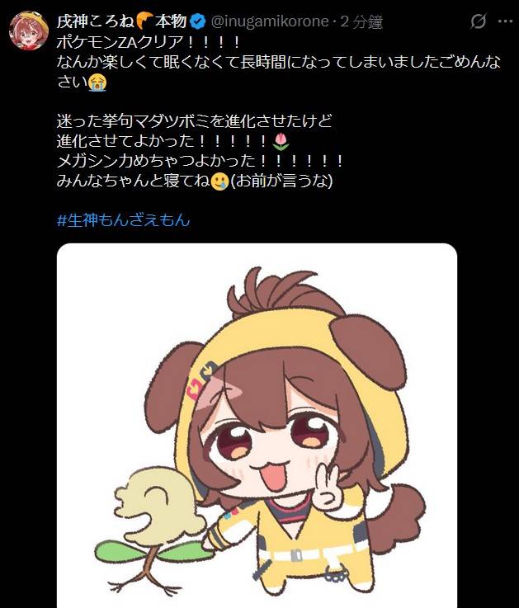Viewport: 519px width, 608px height.
Task: Open the 戌神ころね display name link
Action: [96, 21]
